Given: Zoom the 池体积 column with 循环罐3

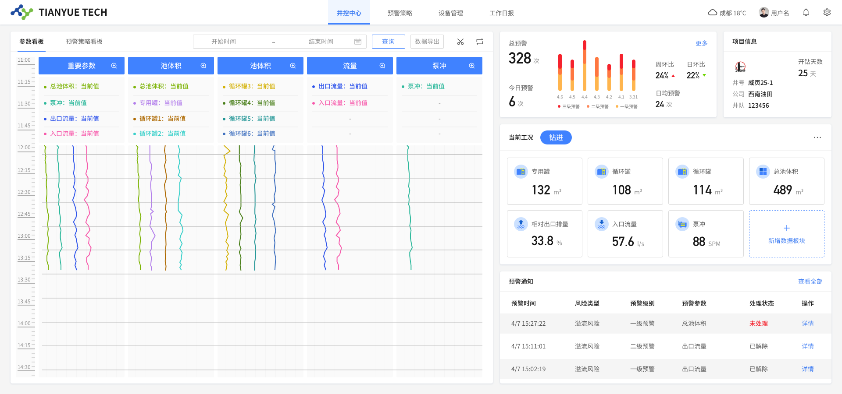Looking at the screenshot, I should 293,66.
